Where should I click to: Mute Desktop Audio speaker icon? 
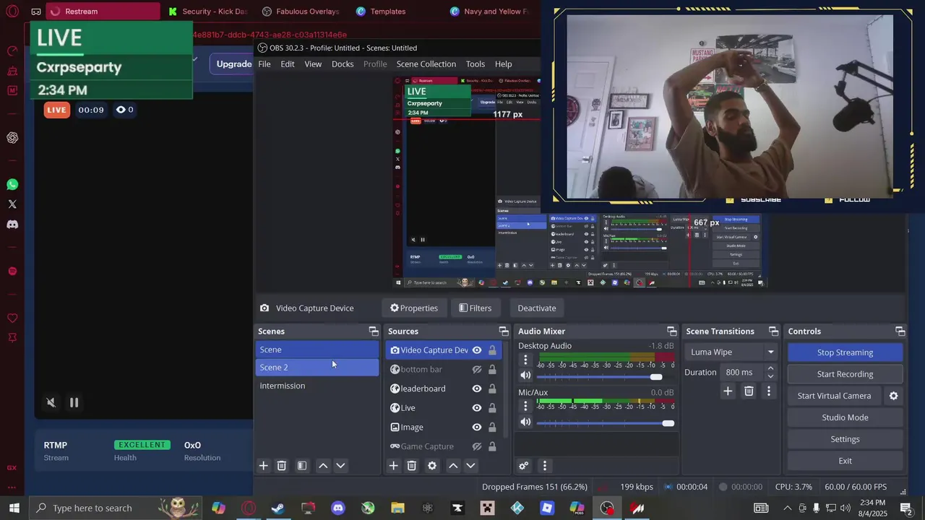point(525,376)
